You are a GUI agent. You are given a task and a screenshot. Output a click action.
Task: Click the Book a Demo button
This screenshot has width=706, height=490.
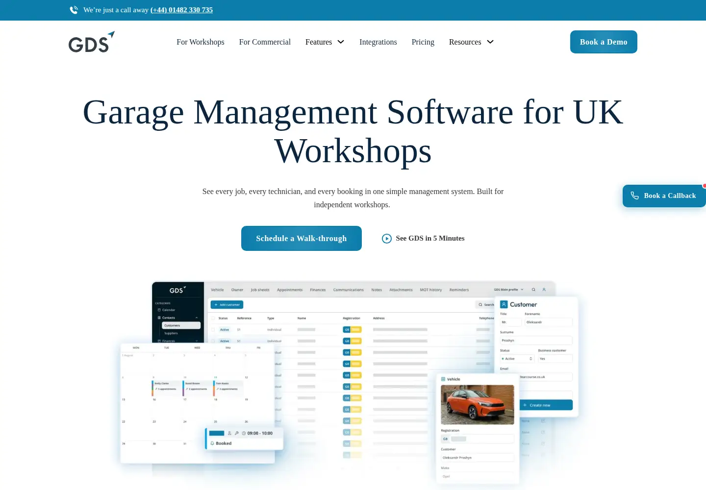[604, 42]
